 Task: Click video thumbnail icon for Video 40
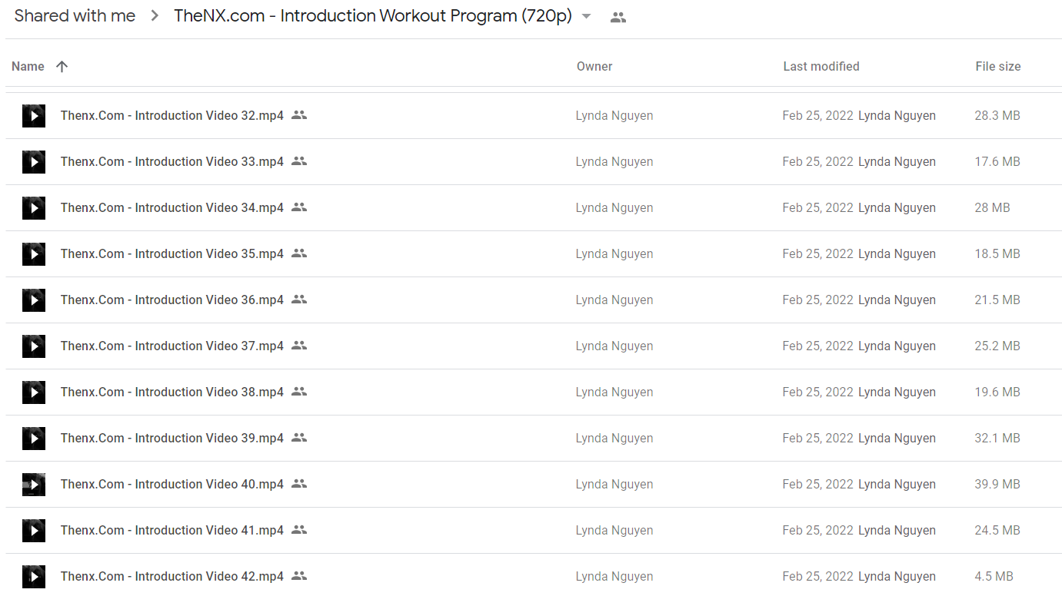pyautogui.click(x=34, y=485)
